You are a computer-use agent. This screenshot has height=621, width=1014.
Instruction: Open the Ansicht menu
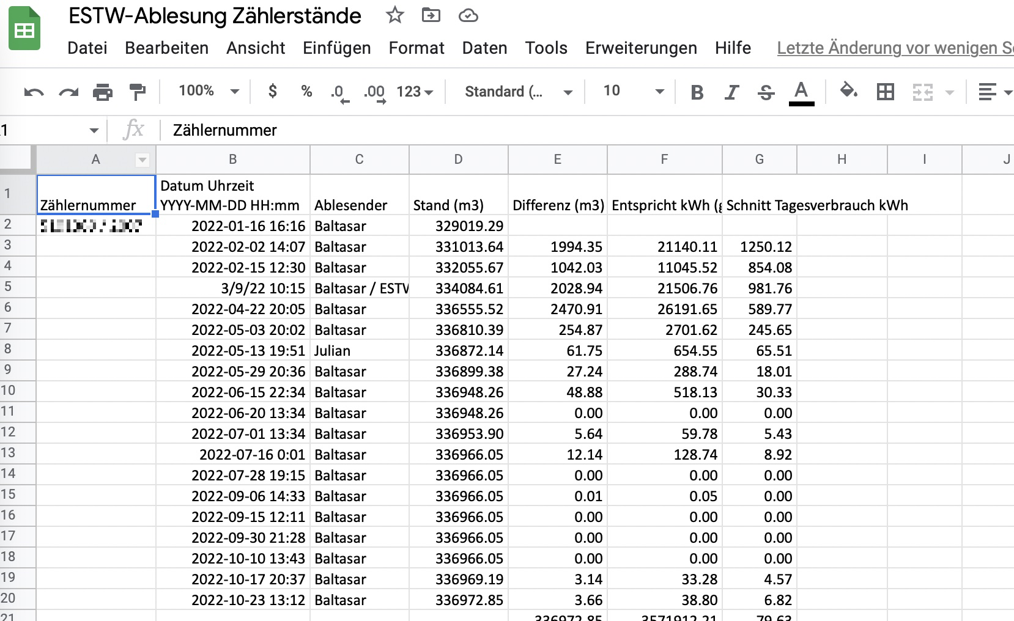(x=256, y=48)
